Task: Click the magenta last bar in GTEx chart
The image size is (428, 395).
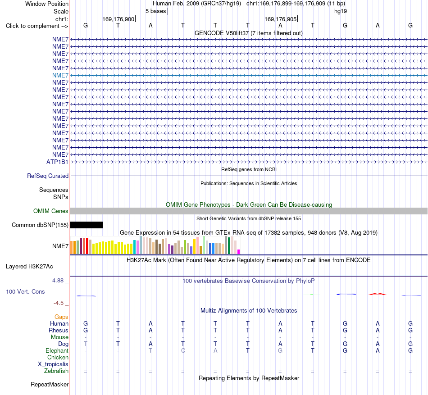Action: pyautogui.click(x=239, y=252)
